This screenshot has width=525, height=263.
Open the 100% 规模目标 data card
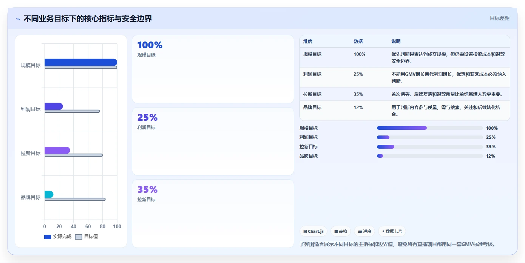[213, 69]
